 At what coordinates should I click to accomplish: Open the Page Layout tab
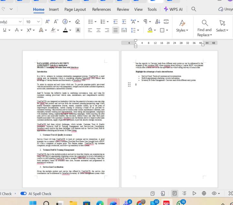click(x=75, y=9)
